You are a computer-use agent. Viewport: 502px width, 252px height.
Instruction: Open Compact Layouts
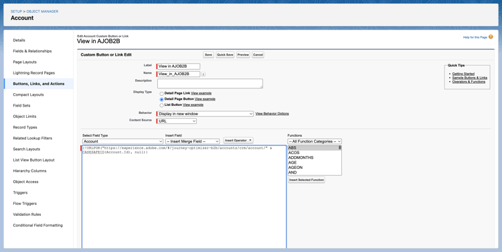pyautogui.click(x=28, y=94)
